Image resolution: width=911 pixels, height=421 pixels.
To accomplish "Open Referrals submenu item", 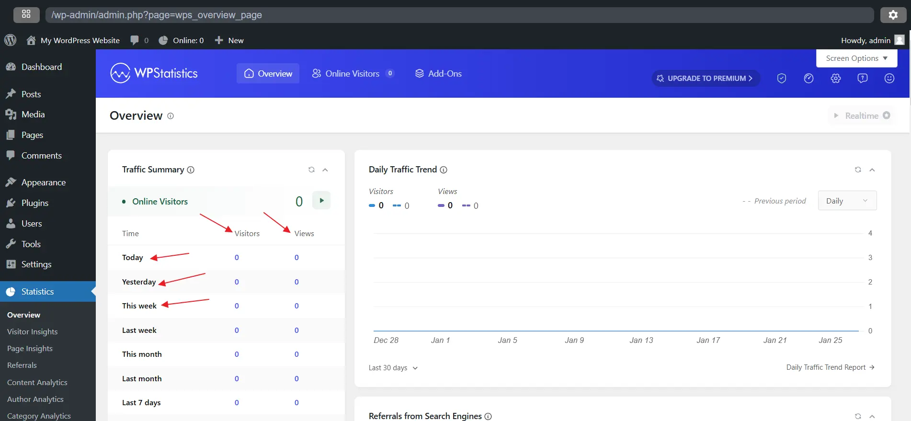I will point(22,365).
